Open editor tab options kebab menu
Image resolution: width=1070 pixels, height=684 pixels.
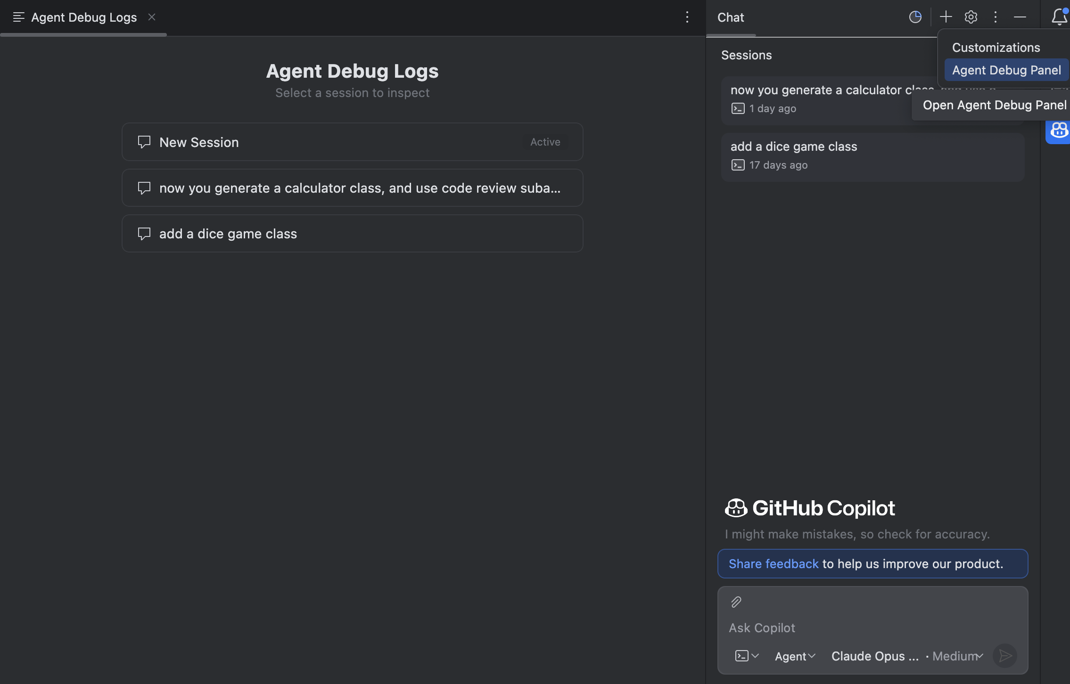point(687,17)
